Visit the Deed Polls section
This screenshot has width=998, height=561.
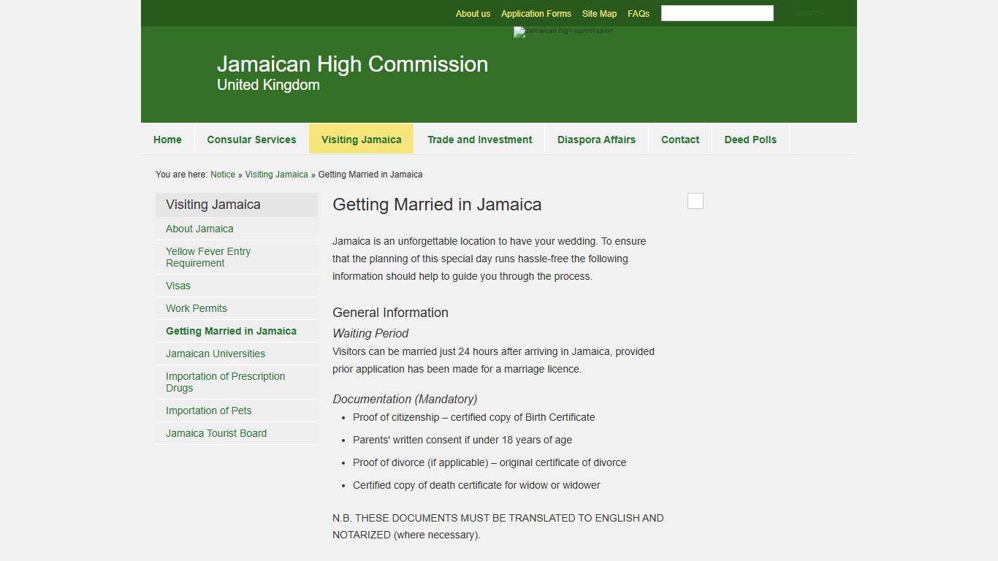pyautogui.click(x=750, y=139)
